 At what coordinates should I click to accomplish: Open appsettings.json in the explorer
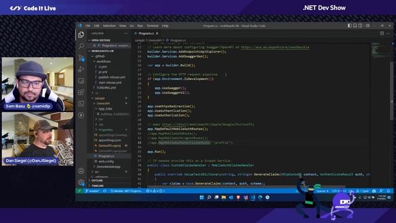(110, 140)
